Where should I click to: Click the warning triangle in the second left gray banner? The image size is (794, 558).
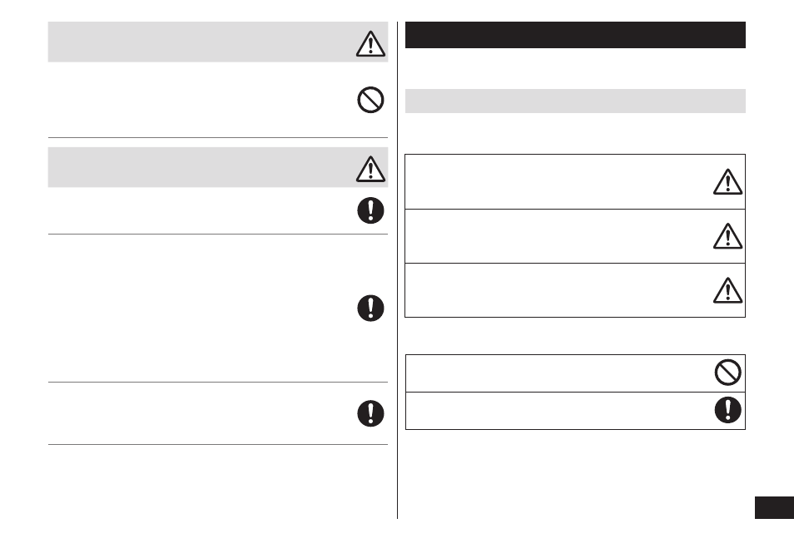370,169
